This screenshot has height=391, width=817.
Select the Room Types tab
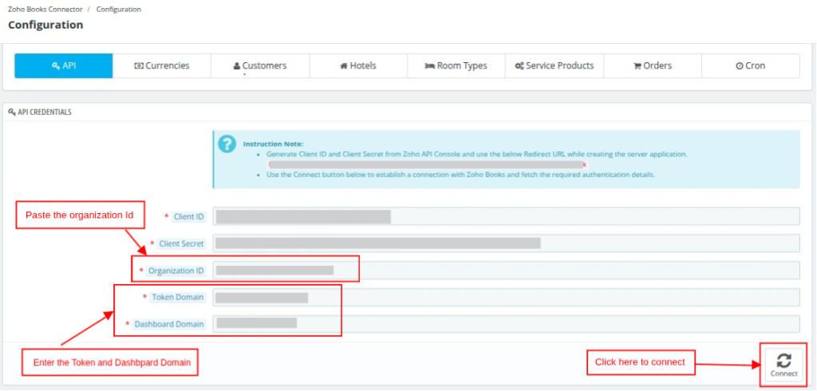[x=456, y=66]
